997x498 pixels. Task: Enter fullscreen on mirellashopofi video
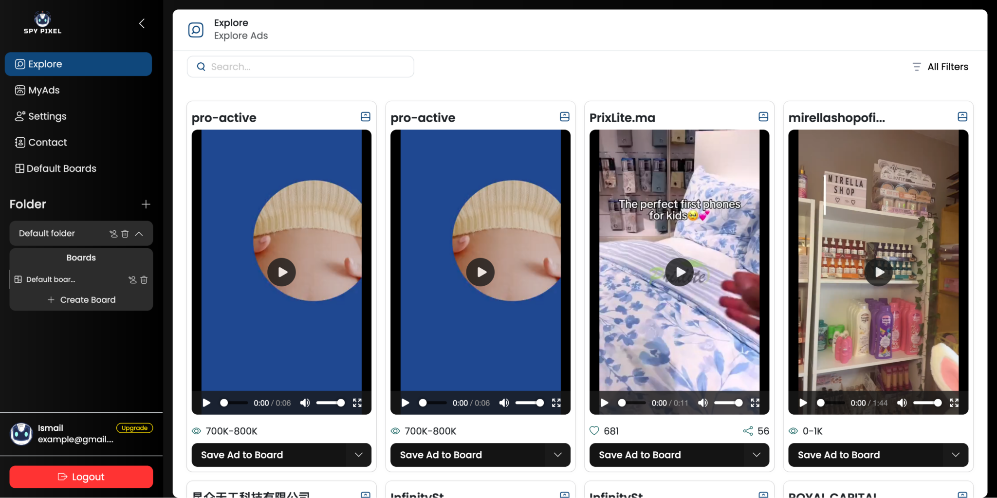[954, 403]
